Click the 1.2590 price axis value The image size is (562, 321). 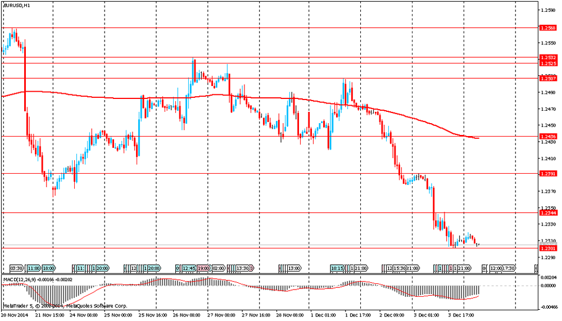pos(549,10)
